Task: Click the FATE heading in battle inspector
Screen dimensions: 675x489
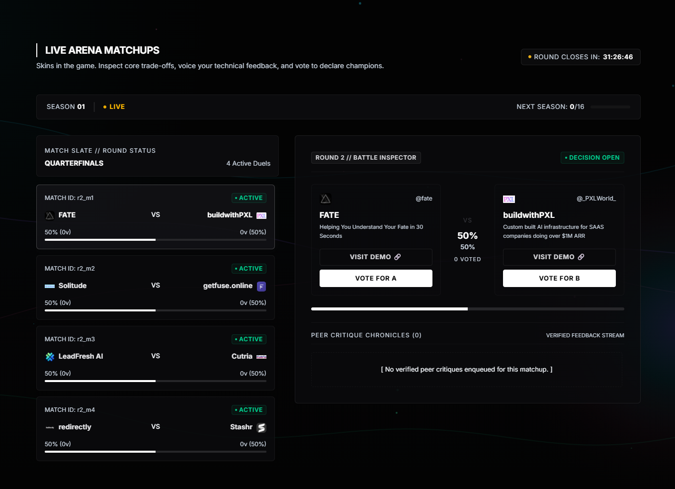Action: pyautogui.click(x=329, y=215)
